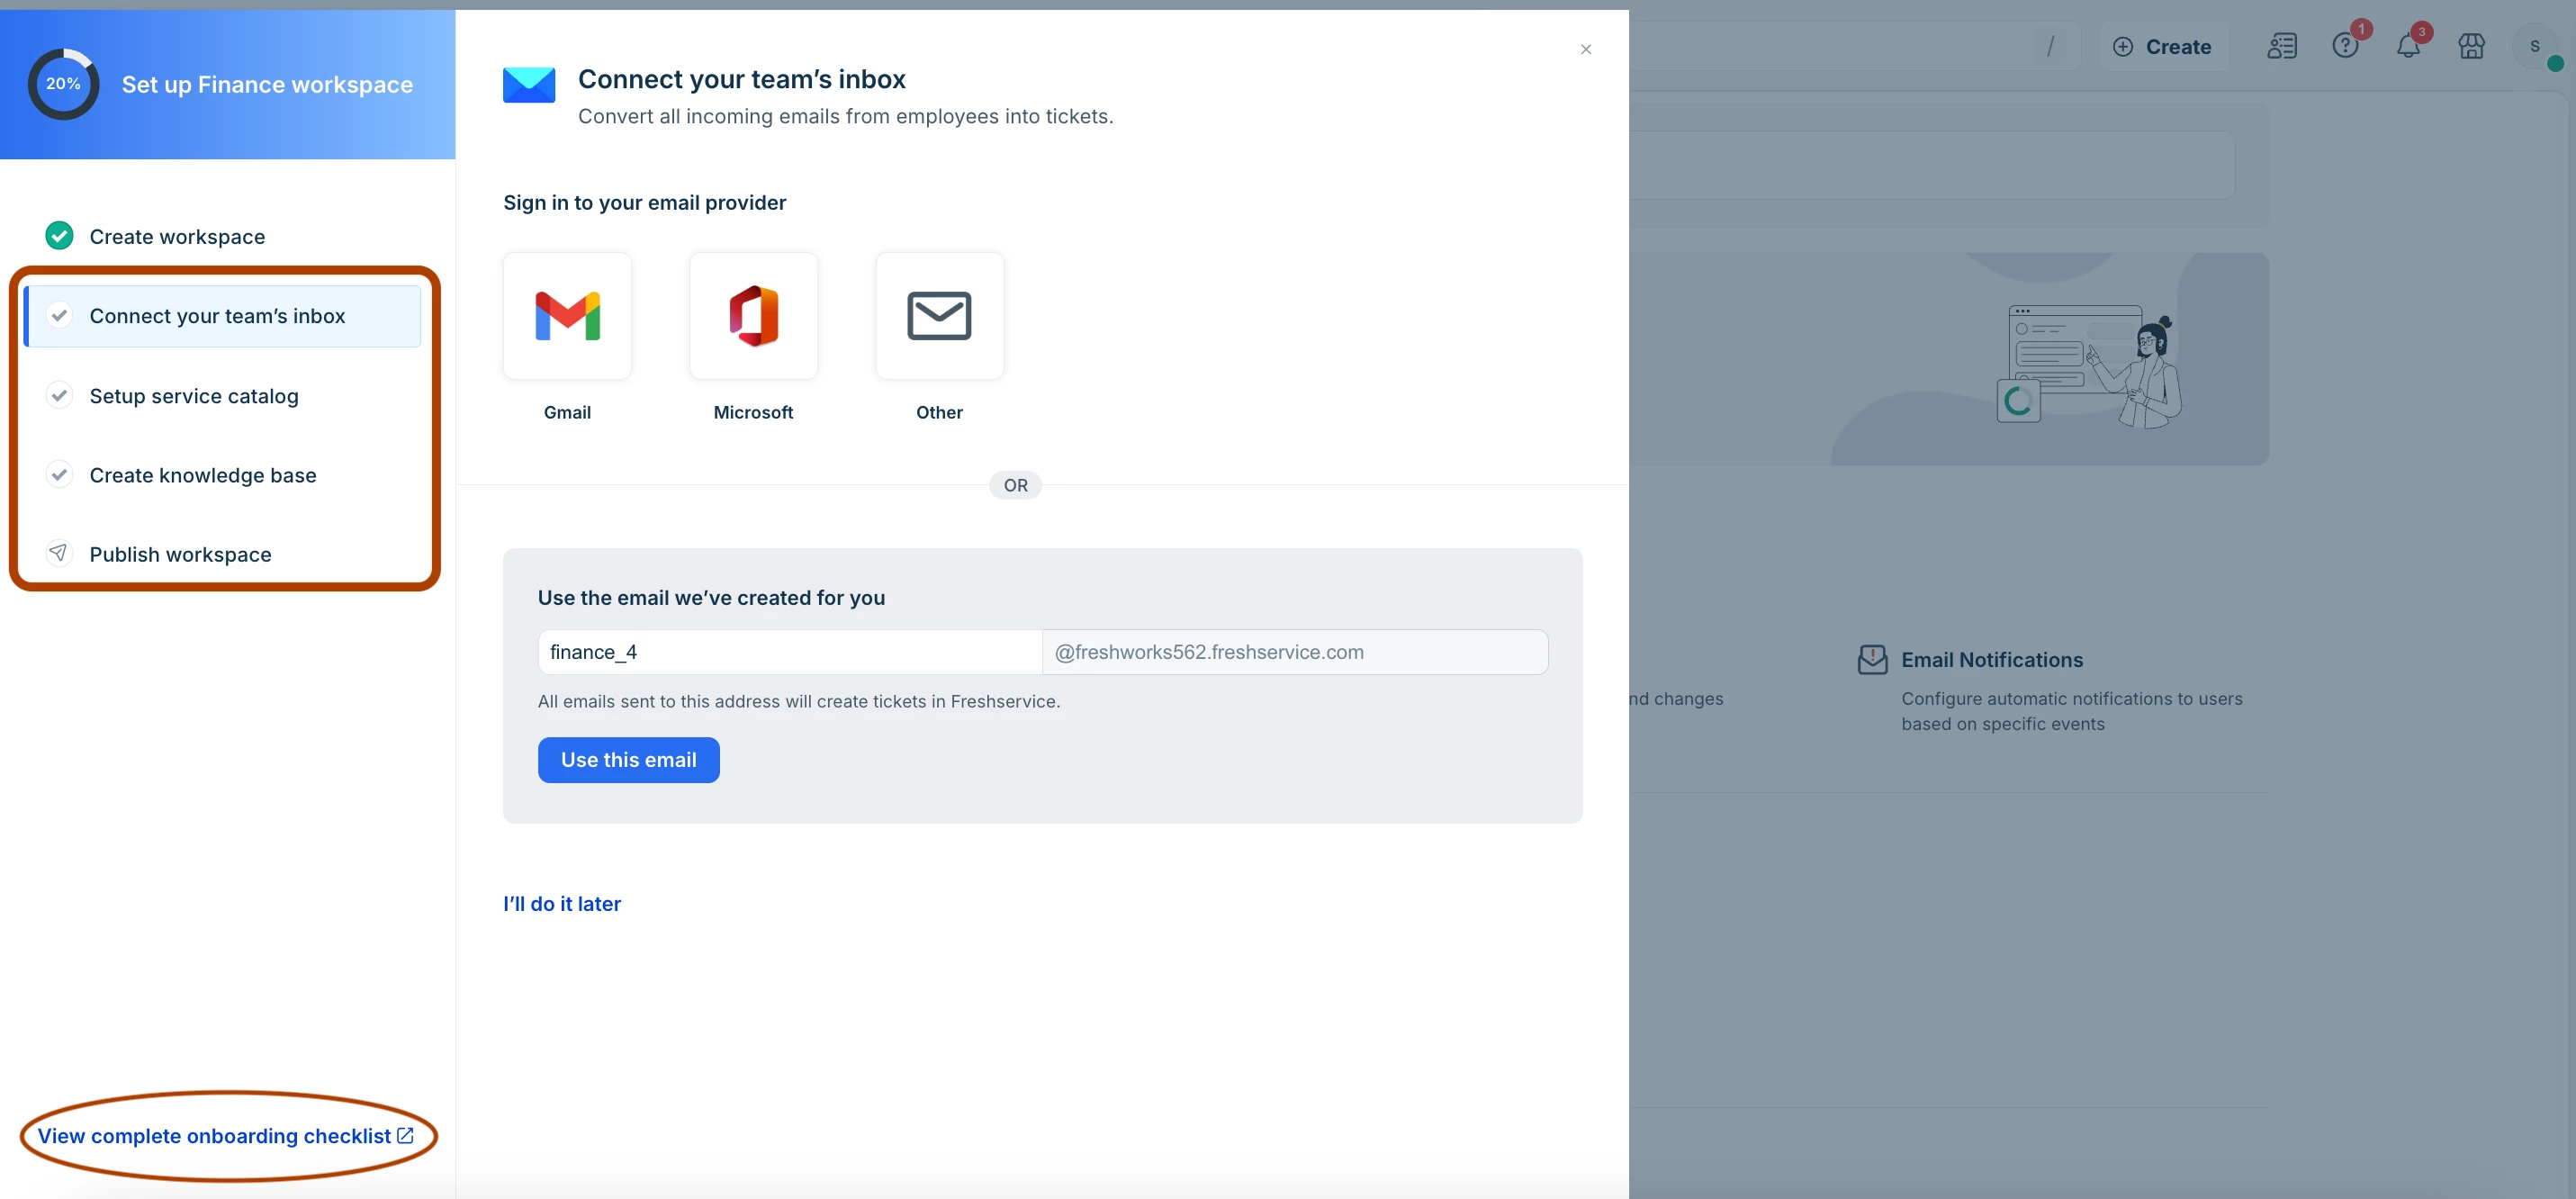Click the agent list icon next to Create
The height and width of the screenshot is (1199, 2576).
[2281, 46]
